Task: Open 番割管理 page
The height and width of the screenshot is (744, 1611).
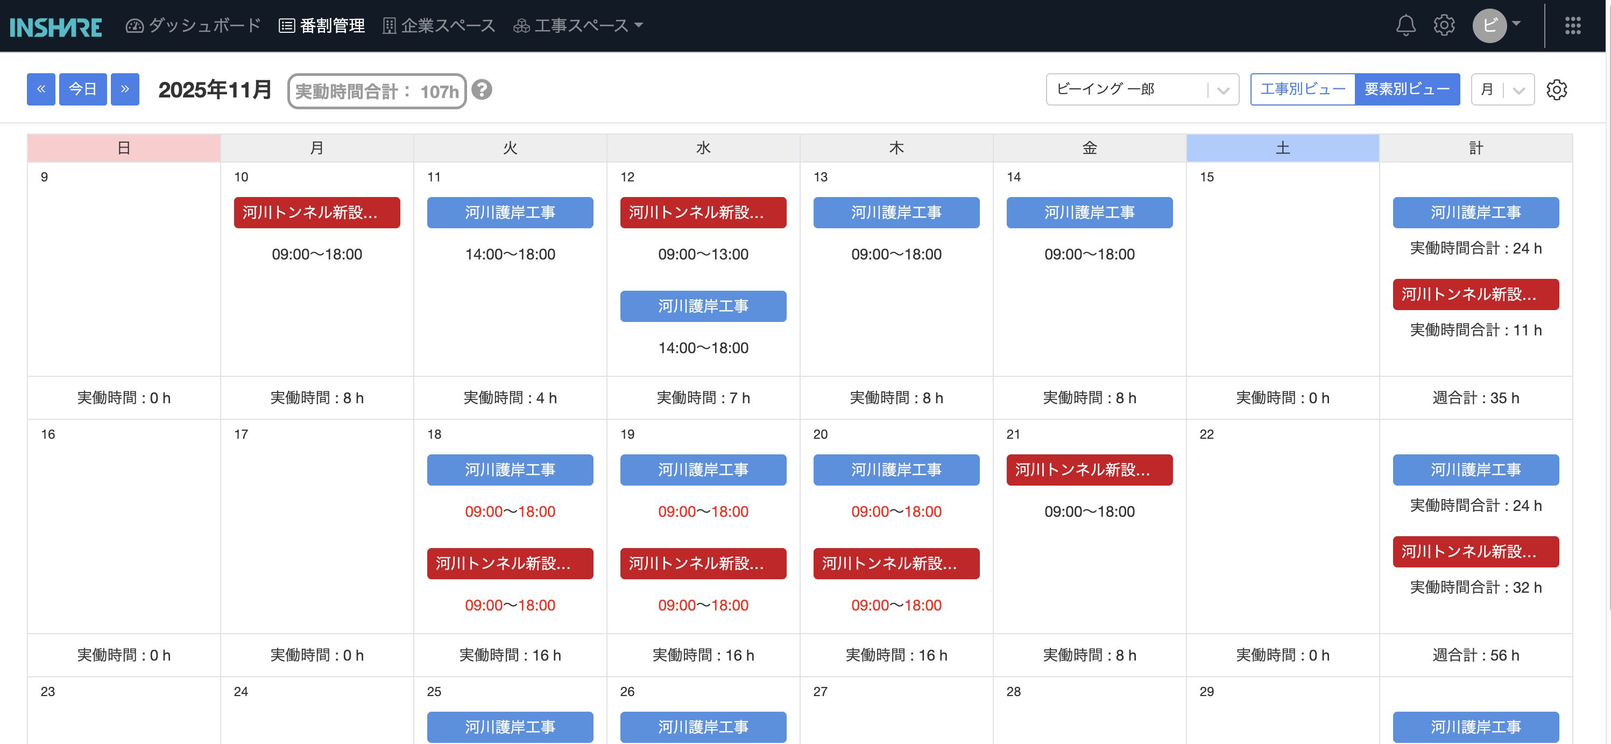Action: (321, 26)
